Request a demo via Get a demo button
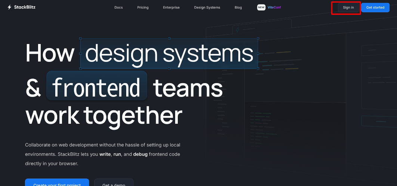This screenshot has height=186, width=397. [114, 182]
